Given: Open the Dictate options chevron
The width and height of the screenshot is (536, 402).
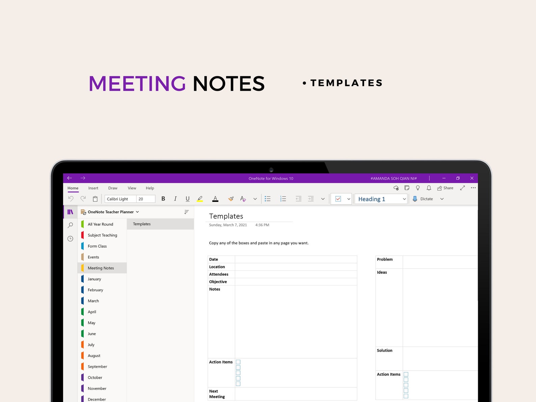Looking at the screenshot, I should tap(442, 199).
